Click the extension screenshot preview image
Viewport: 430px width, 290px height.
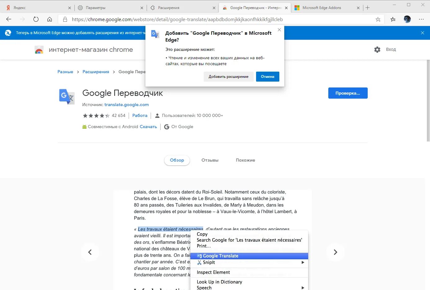(213, 240)
